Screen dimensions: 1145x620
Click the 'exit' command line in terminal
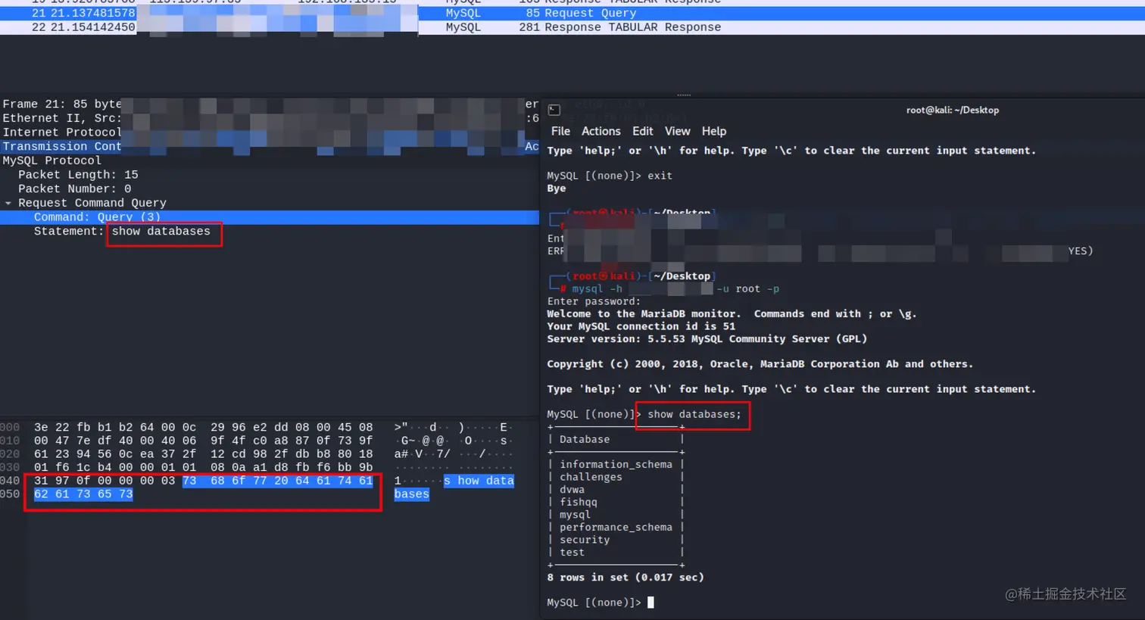[x=610, y=176]
